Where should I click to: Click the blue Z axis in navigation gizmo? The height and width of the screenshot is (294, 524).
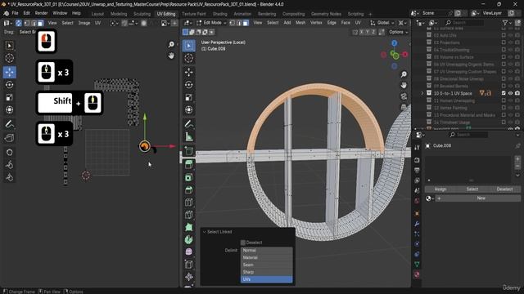pyautogui.click(x=395, y=43)
